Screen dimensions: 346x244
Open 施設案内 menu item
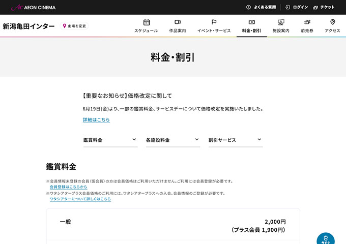(281, 30)
